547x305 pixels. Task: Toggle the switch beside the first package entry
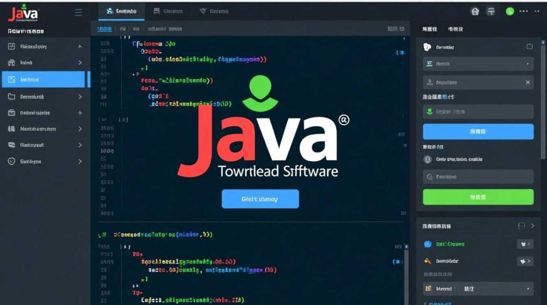click(525, 244)
